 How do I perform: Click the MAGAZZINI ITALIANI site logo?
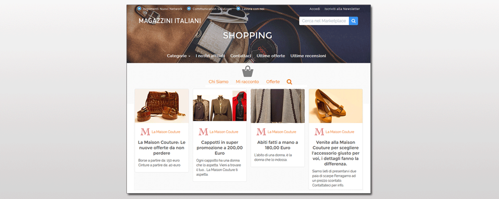[x=170, y=21]
